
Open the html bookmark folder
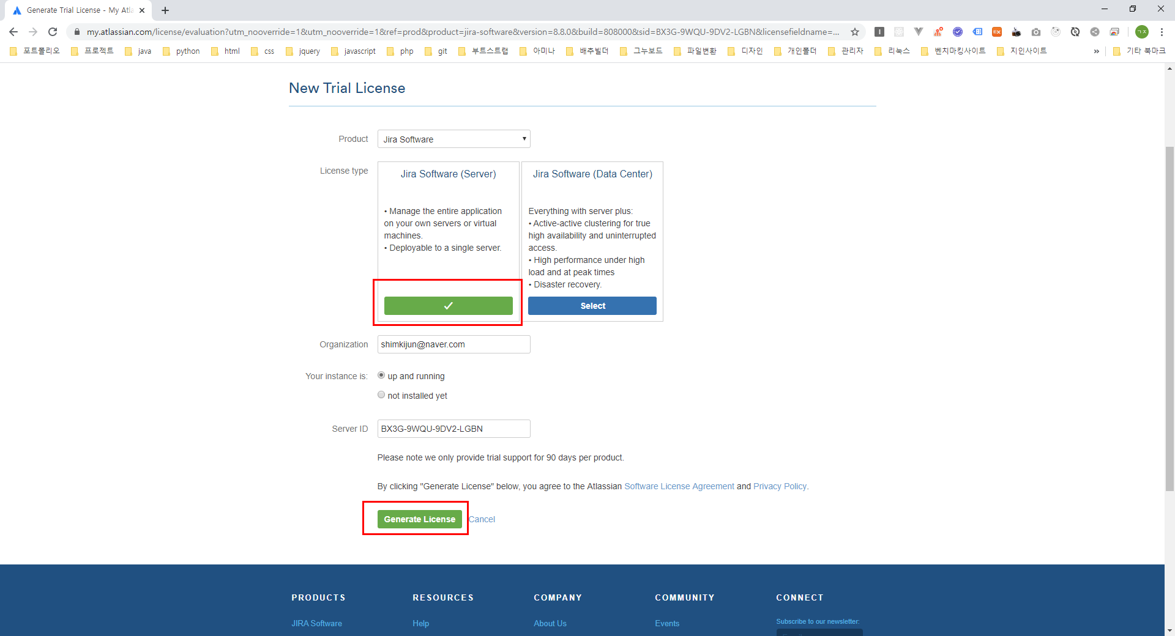pyautogui.click(x=225, y=51)
